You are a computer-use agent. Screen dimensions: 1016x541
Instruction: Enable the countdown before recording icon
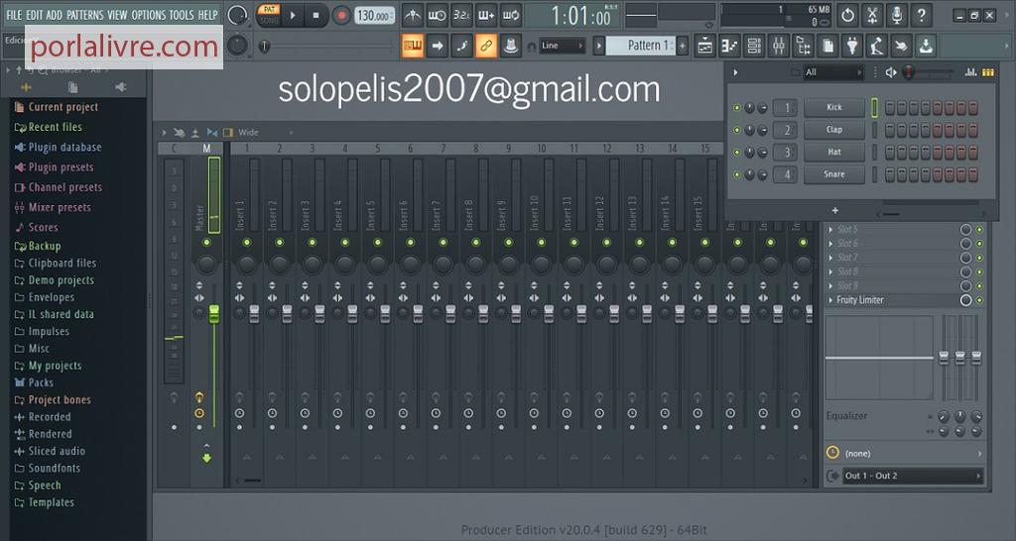(x=462, y=15)
